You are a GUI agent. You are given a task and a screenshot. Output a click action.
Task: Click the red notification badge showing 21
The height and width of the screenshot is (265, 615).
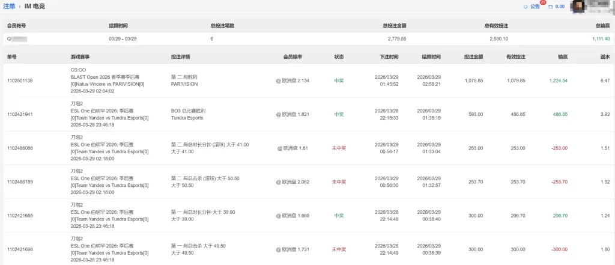(x=543, y=2)
